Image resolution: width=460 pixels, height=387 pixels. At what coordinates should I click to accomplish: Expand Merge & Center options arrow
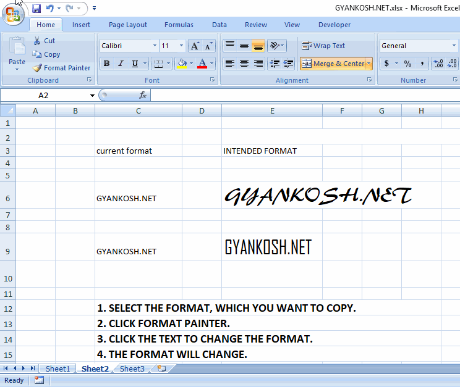(369, 64)
